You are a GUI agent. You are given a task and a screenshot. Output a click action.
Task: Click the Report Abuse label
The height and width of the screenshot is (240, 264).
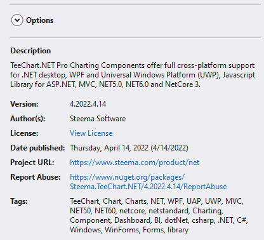pos(36,177)
